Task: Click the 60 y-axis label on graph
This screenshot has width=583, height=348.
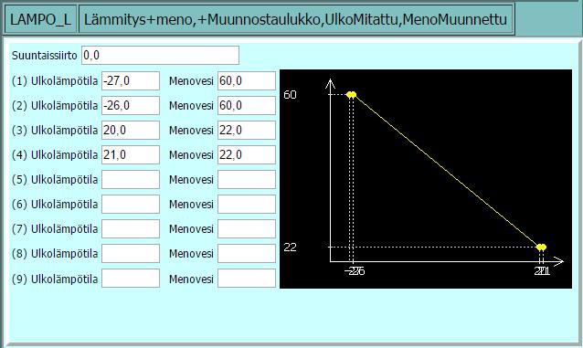Action: 290,95
